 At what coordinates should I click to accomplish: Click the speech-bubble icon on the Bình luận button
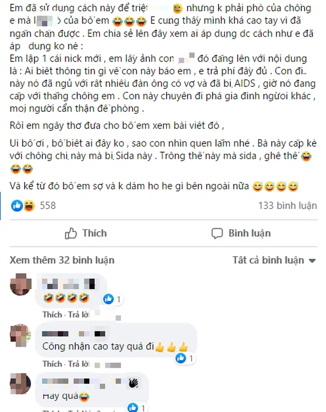(217, 233)
